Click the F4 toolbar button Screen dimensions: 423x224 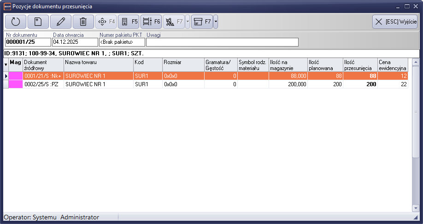click(106, 22)
